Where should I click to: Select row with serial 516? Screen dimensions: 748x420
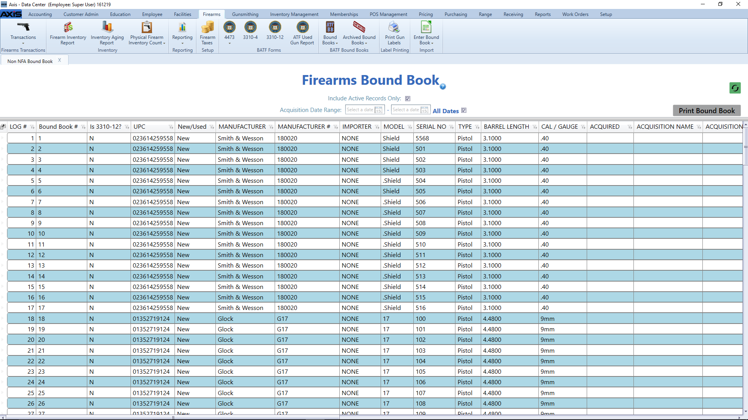(x=374, y=308)
